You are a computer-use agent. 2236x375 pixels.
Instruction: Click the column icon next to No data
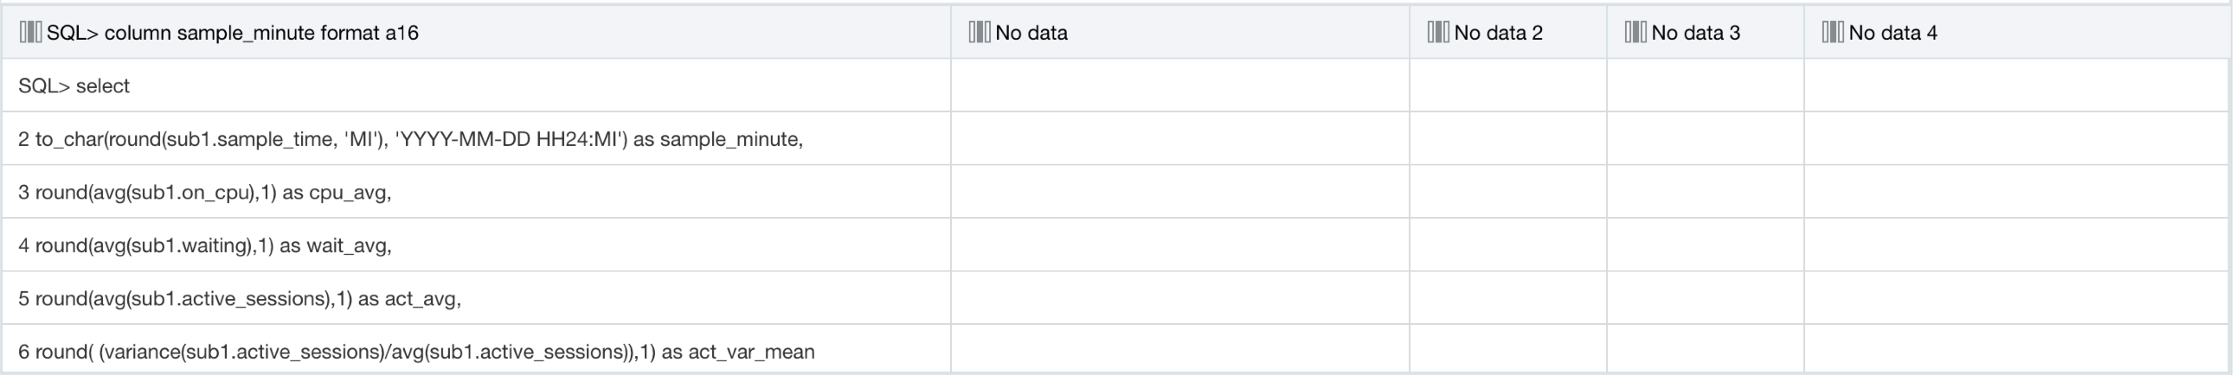click(x=980, y=32)
